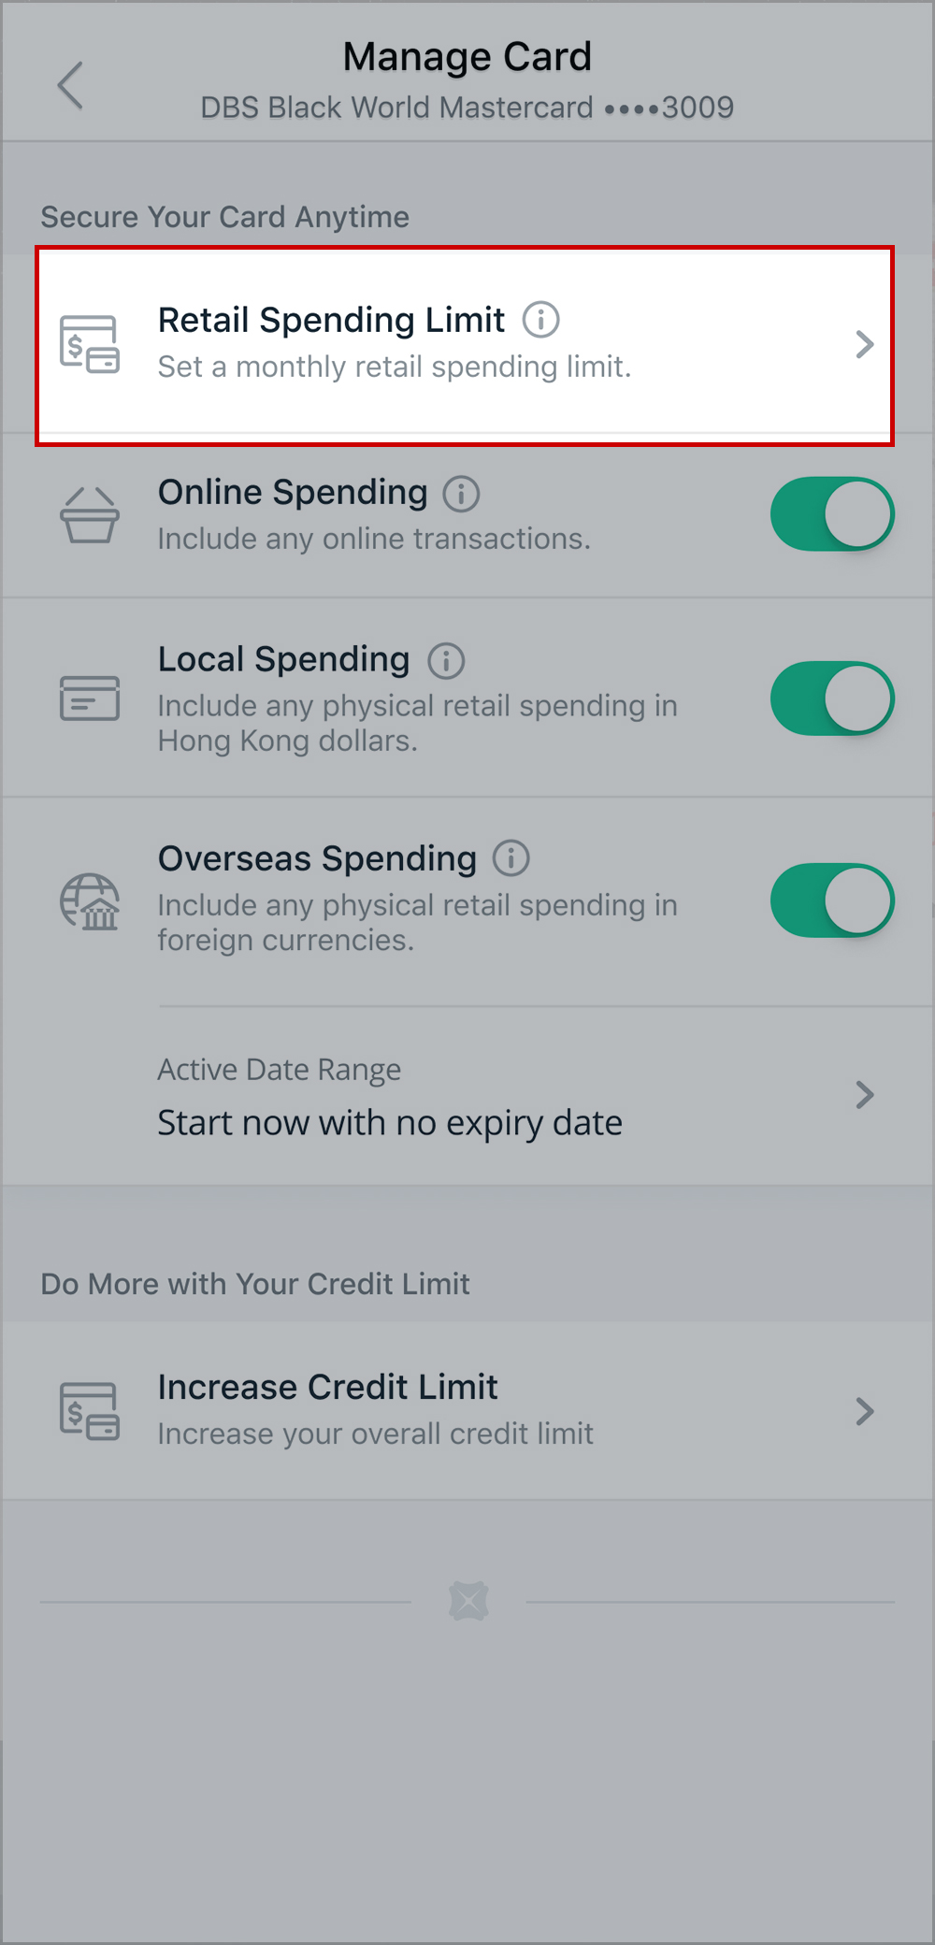Tap the DBS logo at page bottom

[468, 1601]
